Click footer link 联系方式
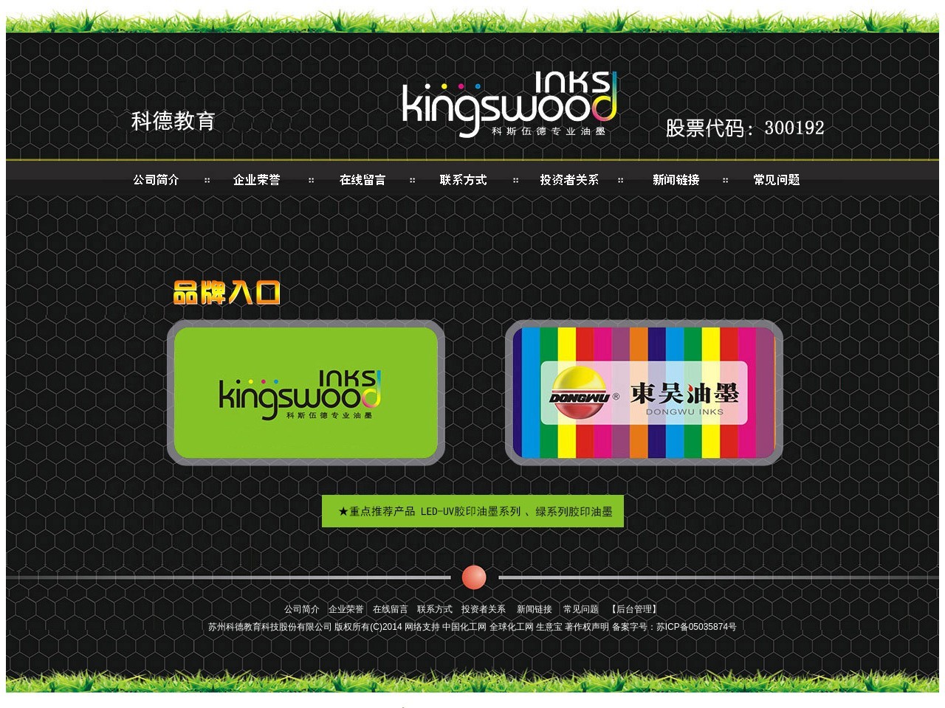The height and width of the screenshot is (708, 945). [435, 609]
